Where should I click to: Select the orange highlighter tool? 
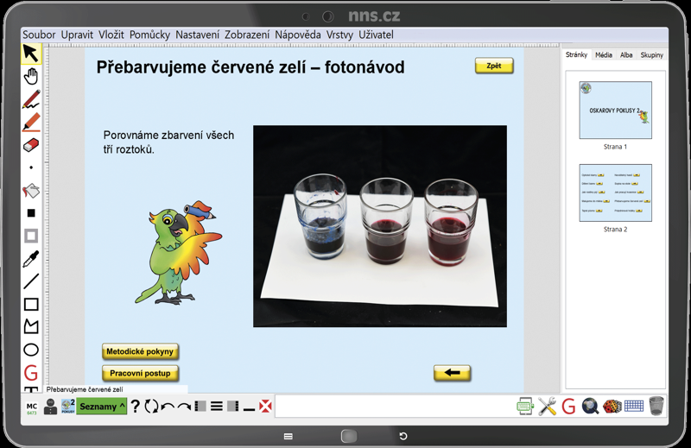click(x=31, y=122)
